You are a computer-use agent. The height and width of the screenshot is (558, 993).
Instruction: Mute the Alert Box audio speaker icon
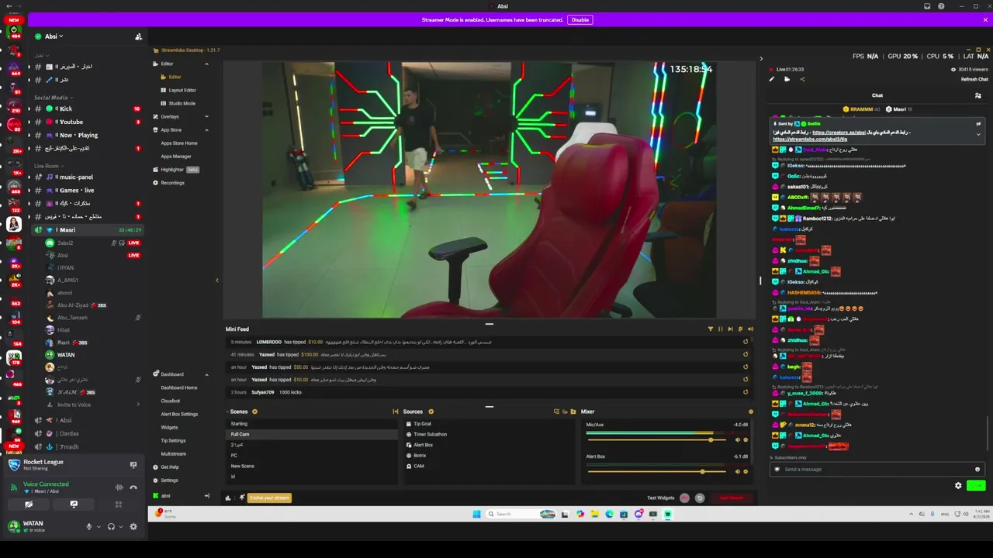coord(737,471)
